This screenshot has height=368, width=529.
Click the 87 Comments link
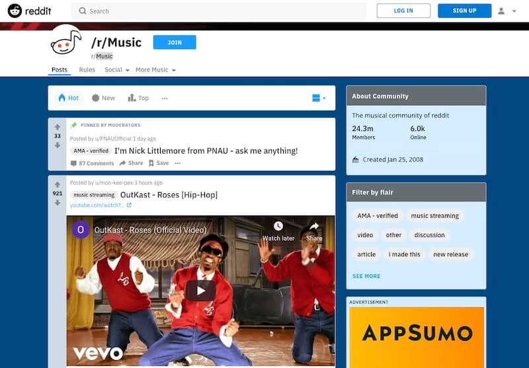[x=93, y=163]
